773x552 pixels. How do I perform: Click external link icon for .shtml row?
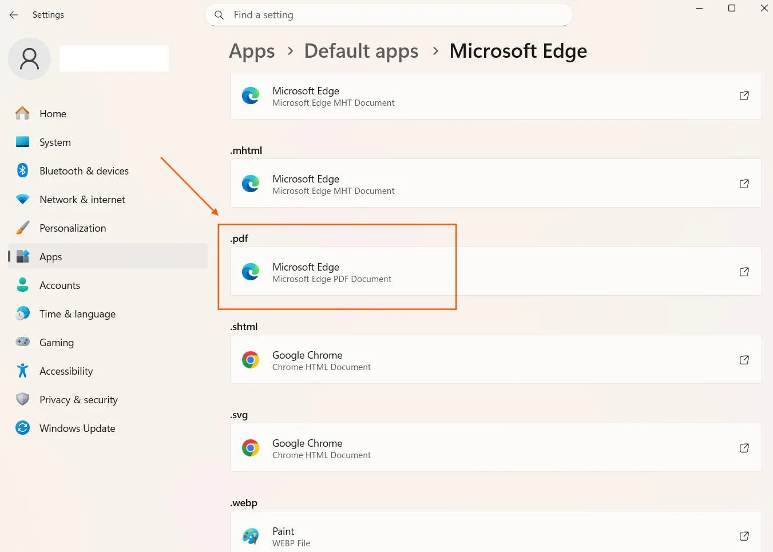click(x=744, y=360)
